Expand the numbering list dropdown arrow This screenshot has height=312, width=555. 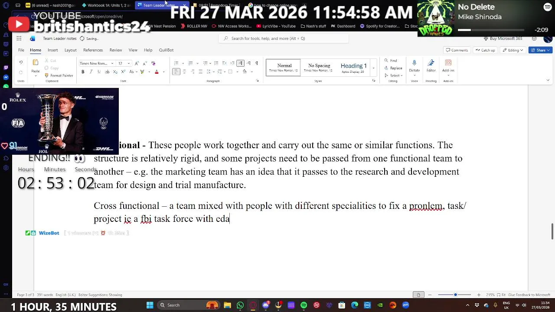coord(197,63)
